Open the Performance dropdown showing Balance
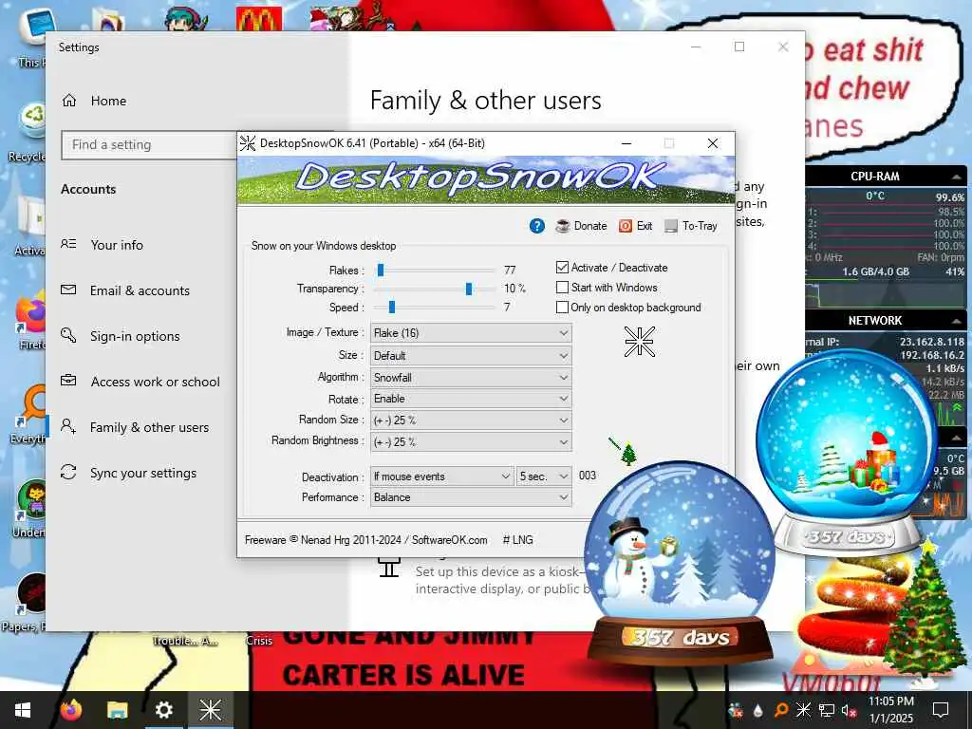This screenshot has height=729, width=972. (471, 497)
